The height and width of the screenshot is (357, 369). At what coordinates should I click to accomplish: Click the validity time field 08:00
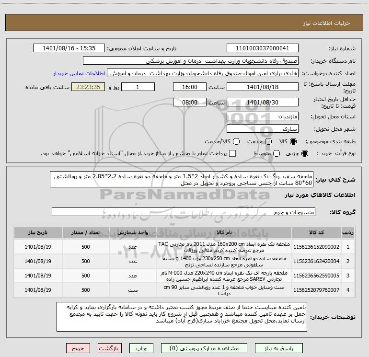tap(190, 102)
